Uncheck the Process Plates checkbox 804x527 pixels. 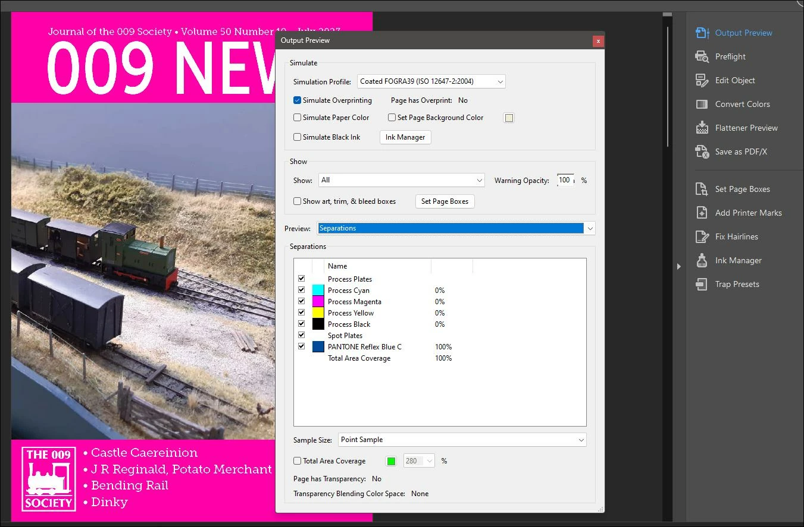click(301, 279)
